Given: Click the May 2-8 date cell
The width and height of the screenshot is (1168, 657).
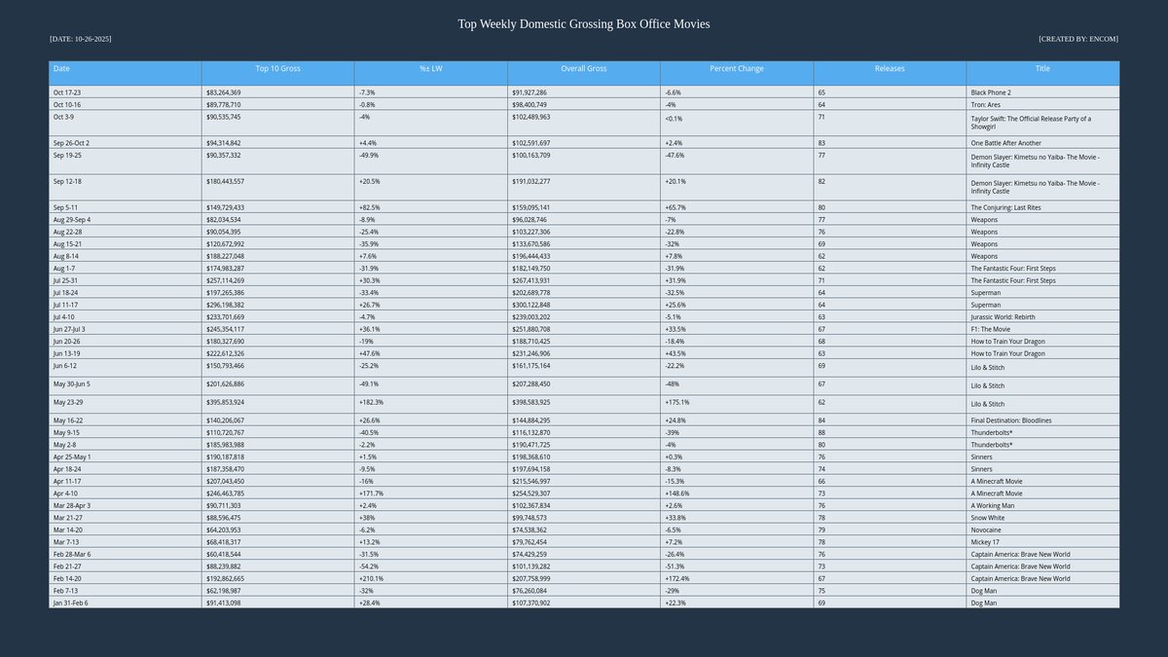Looking at the screenshot, I should 126,445.
